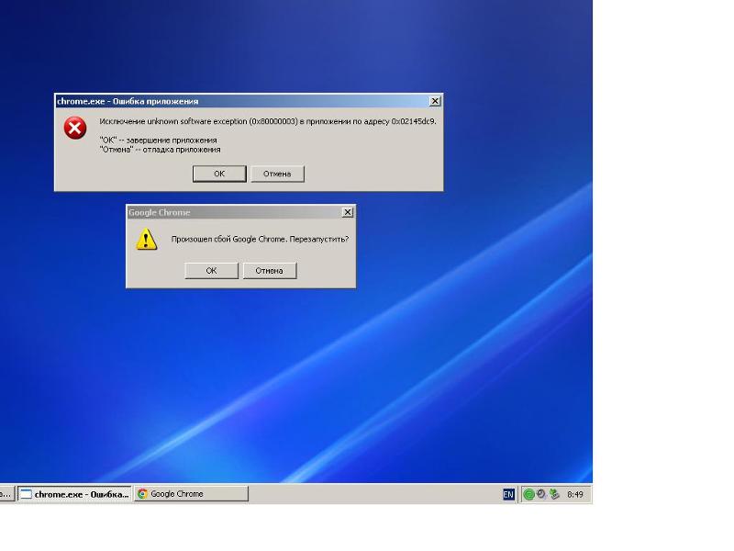Click the Google Chrome dialog title bar

click(x=229, y=212)
